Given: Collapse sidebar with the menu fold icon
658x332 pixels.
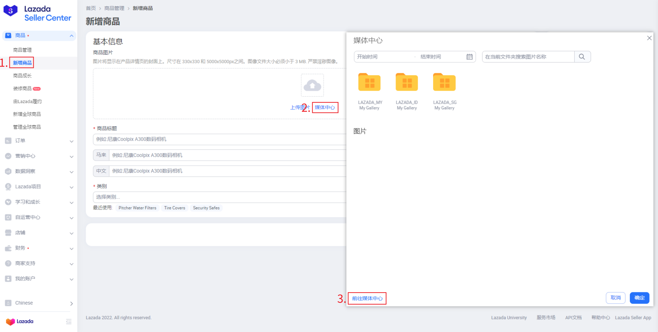Looking at the screenshot, I should click(x=69, y=321).
